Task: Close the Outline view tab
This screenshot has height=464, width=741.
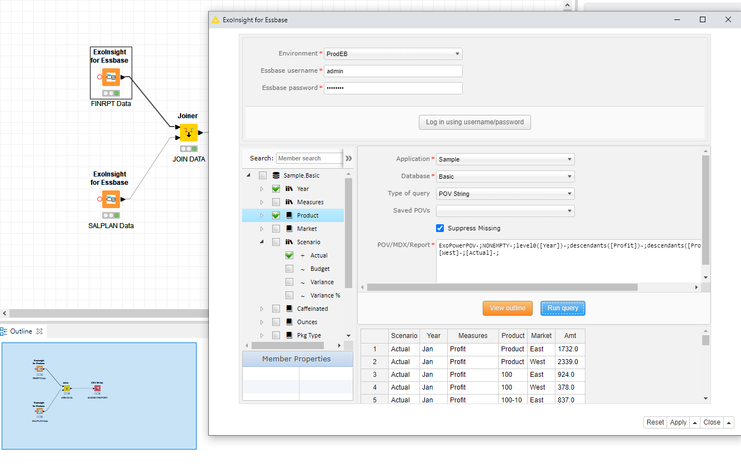Action: click(x=39, y=331)
